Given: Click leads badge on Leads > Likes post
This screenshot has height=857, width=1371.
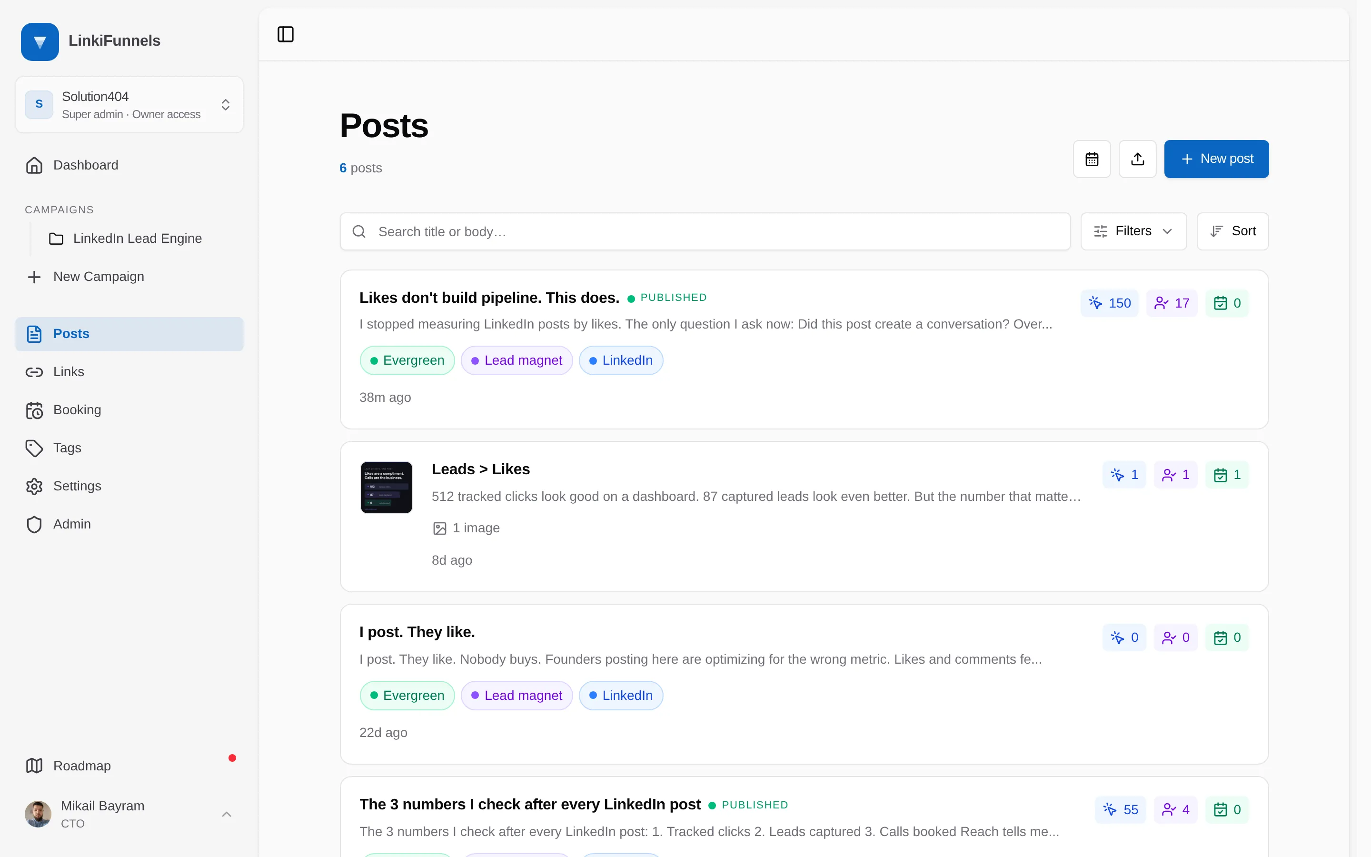Looking at the screenshot, I should click(x=1175, y=475).
